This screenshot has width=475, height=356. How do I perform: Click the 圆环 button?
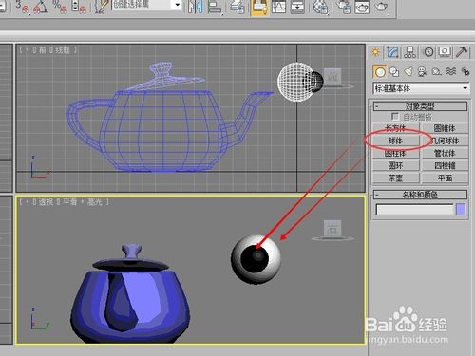(x=395, y=165)
